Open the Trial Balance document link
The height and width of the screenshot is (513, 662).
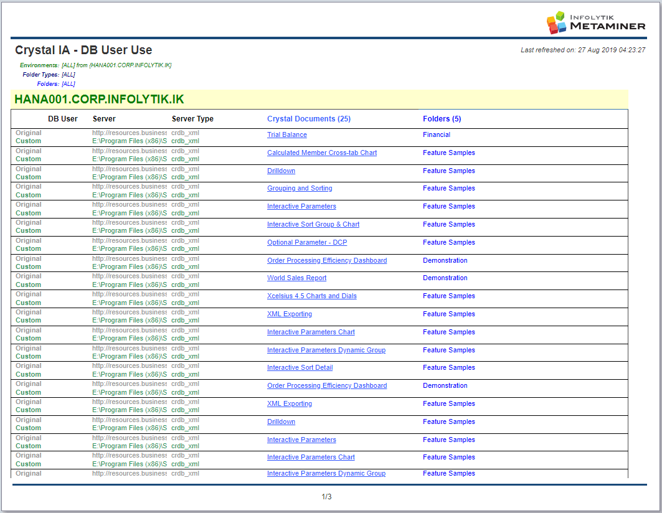tap(286, 134)
